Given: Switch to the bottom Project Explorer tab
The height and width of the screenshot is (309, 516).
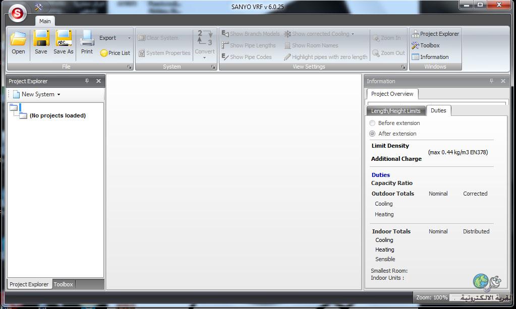Looking at the screenshot, I should coord(29,284).
